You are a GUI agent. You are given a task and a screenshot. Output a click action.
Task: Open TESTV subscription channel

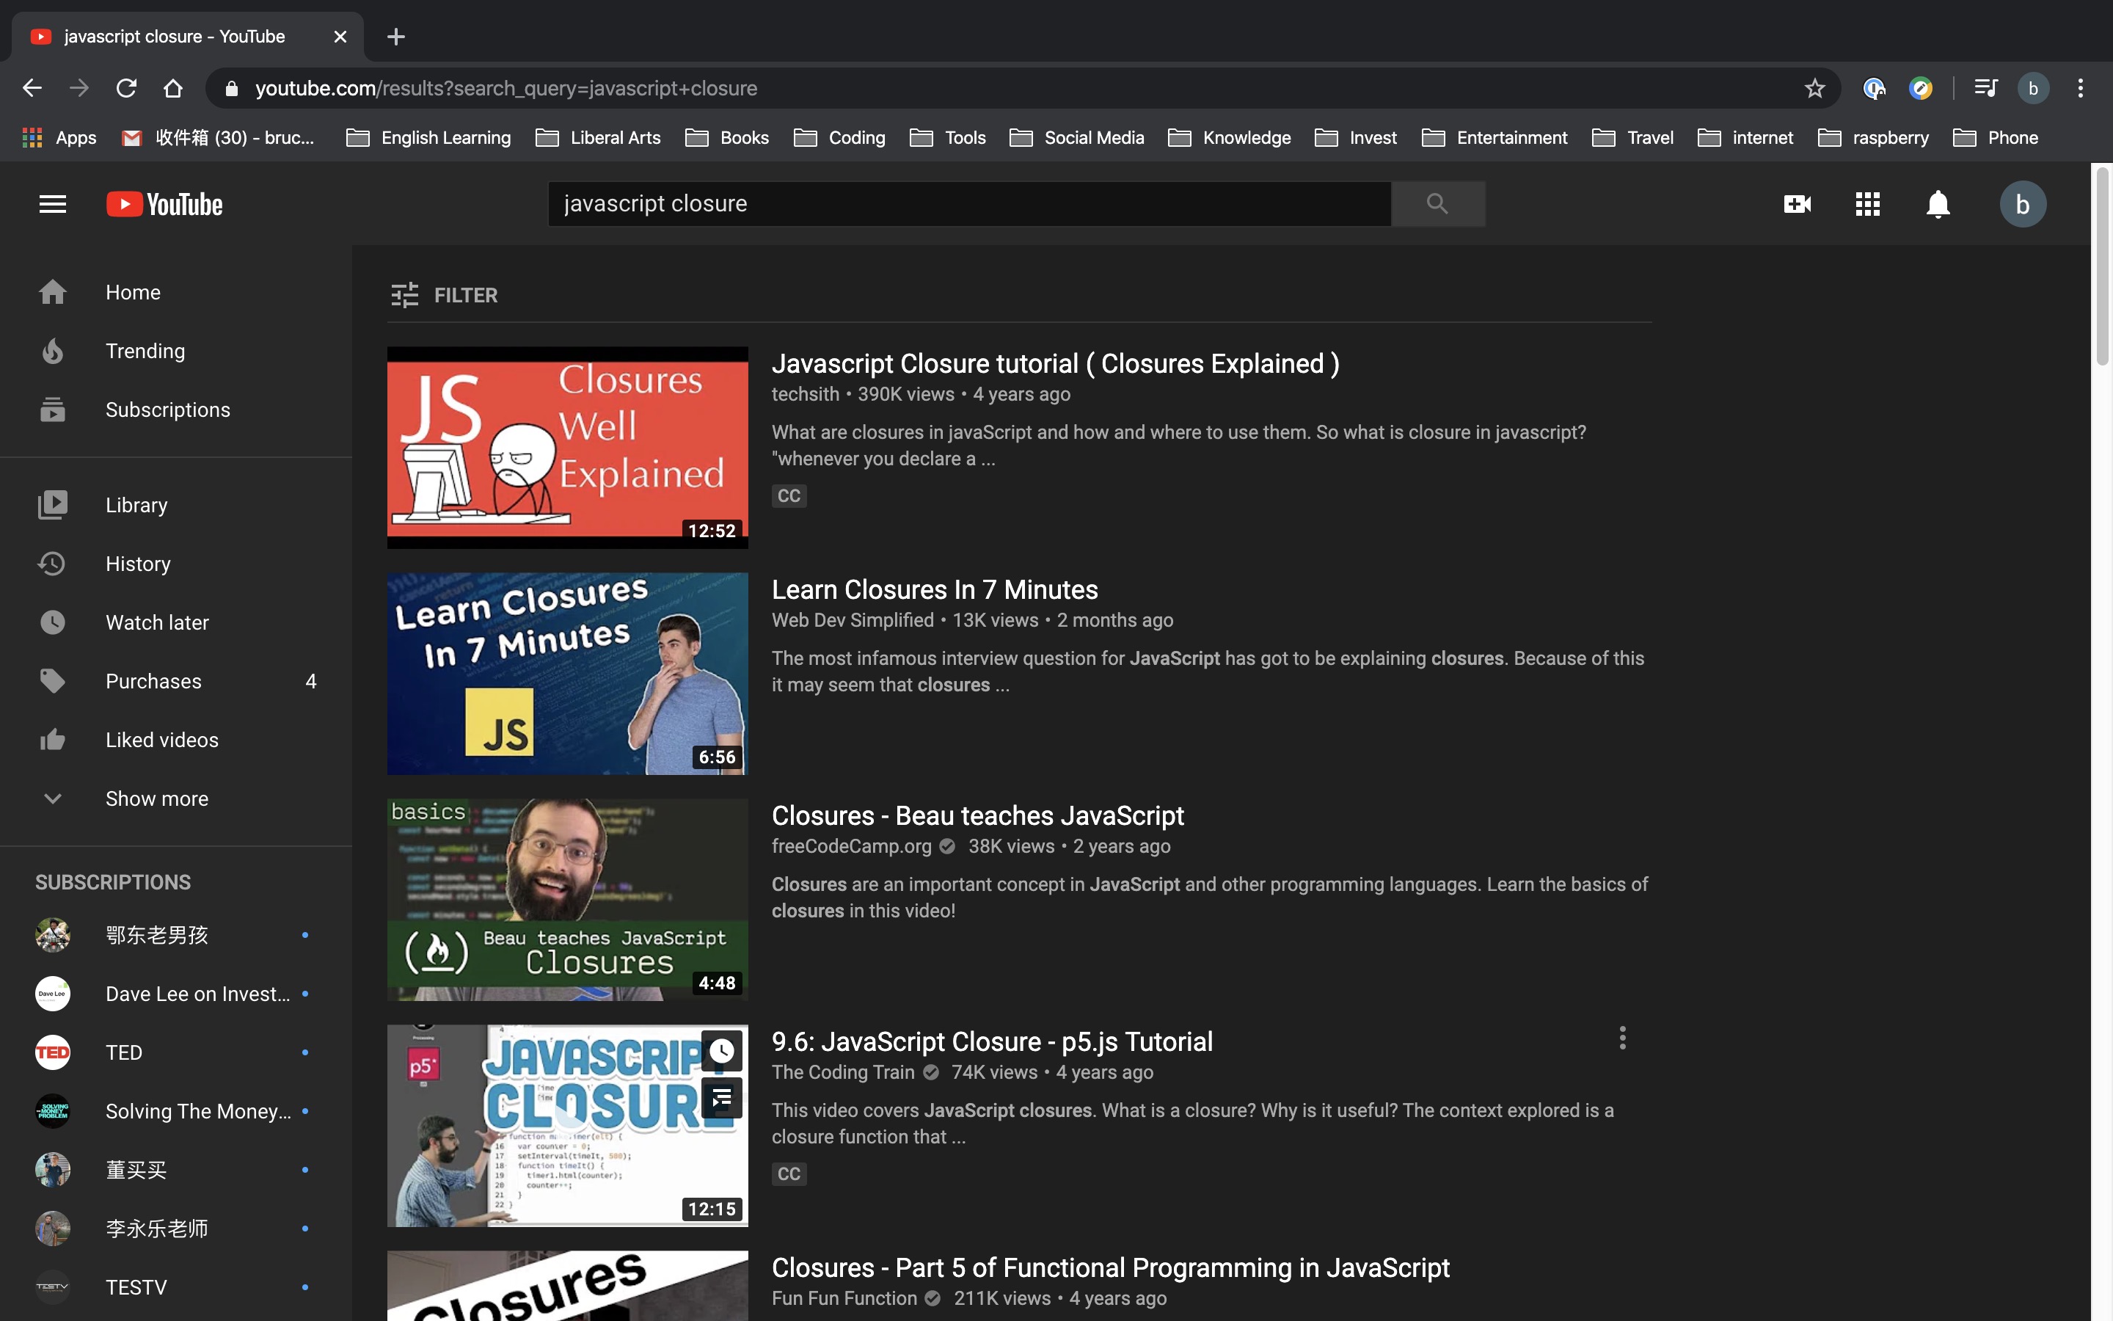(175, 1288)
